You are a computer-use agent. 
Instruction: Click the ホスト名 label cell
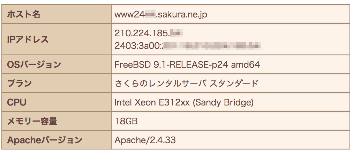click(x=57, y=14)
